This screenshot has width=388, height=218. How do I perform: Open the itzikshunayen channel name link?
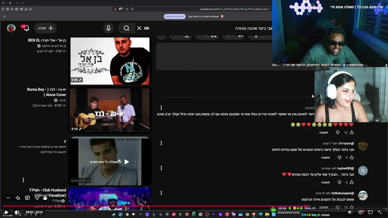pos(343,193)
